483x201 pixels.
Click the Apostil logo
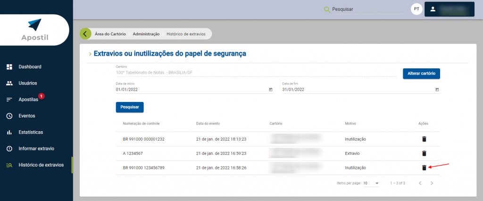(x=35, y=30)
